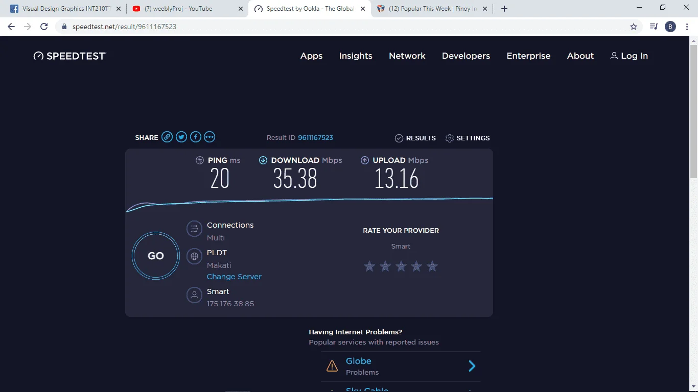Rate provider Smart three stars
698x392 pixels.
401,266
